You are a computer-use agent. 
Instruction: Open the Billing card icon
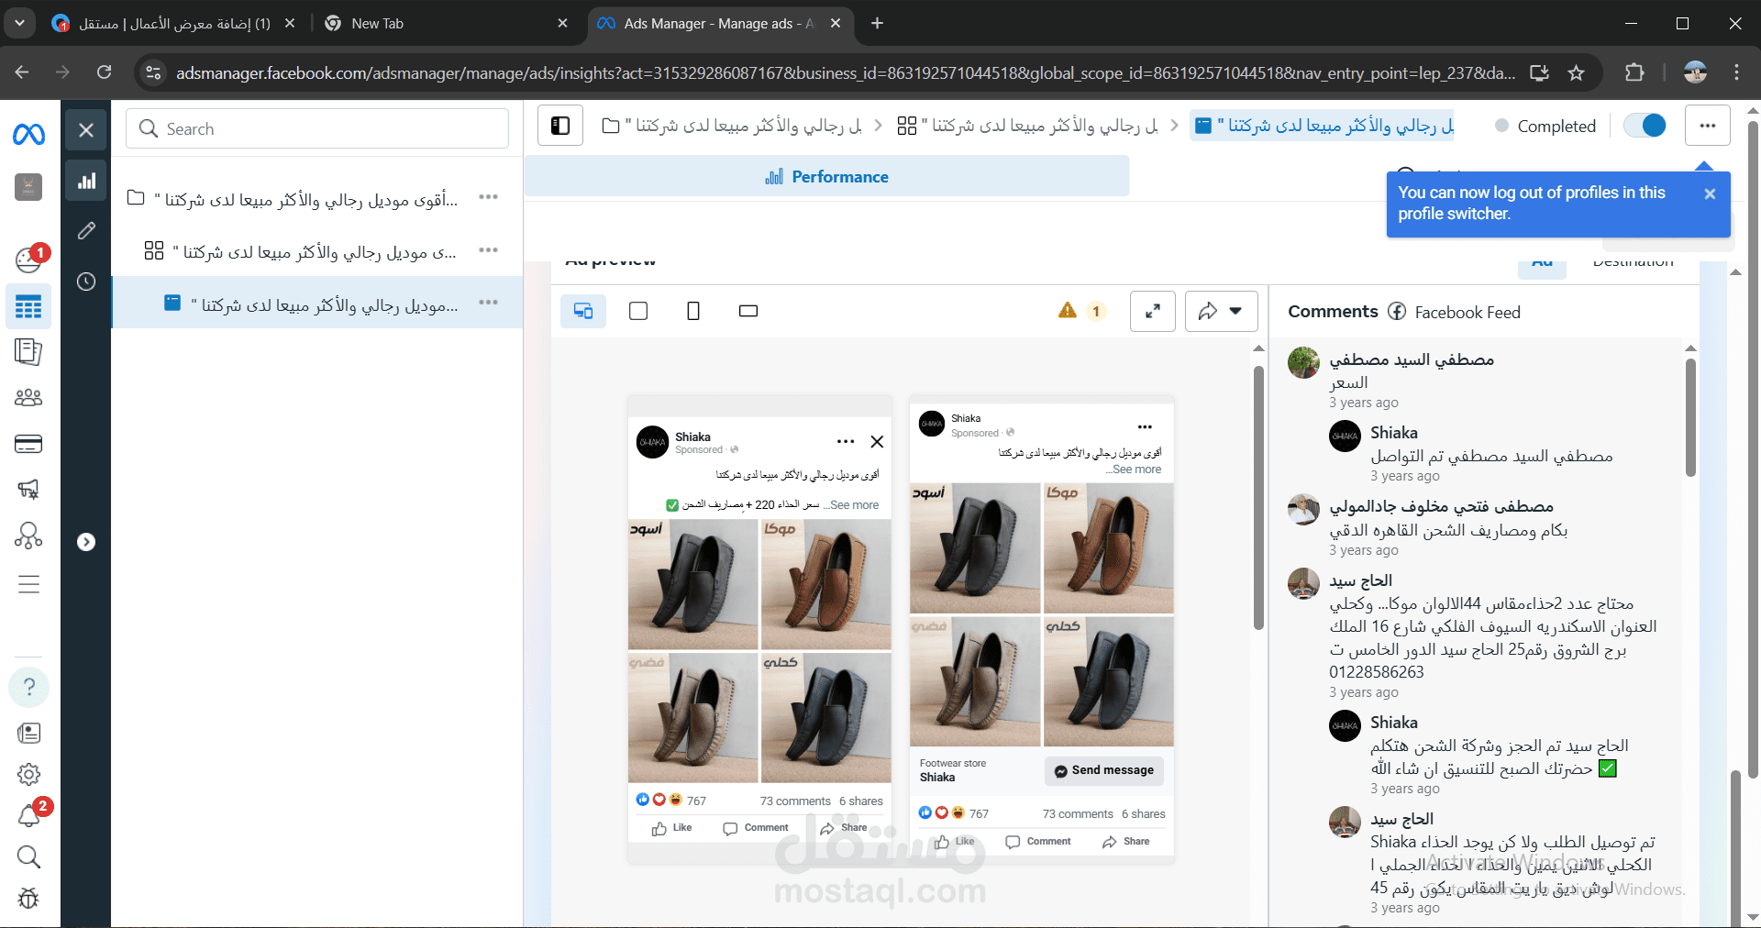28,444
